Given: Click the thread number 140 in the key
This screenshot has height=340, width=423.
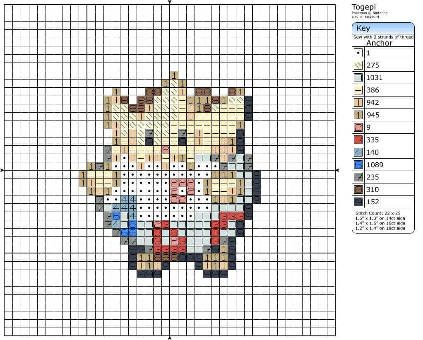Looking at the screenshot, I should tap(373, 152).
